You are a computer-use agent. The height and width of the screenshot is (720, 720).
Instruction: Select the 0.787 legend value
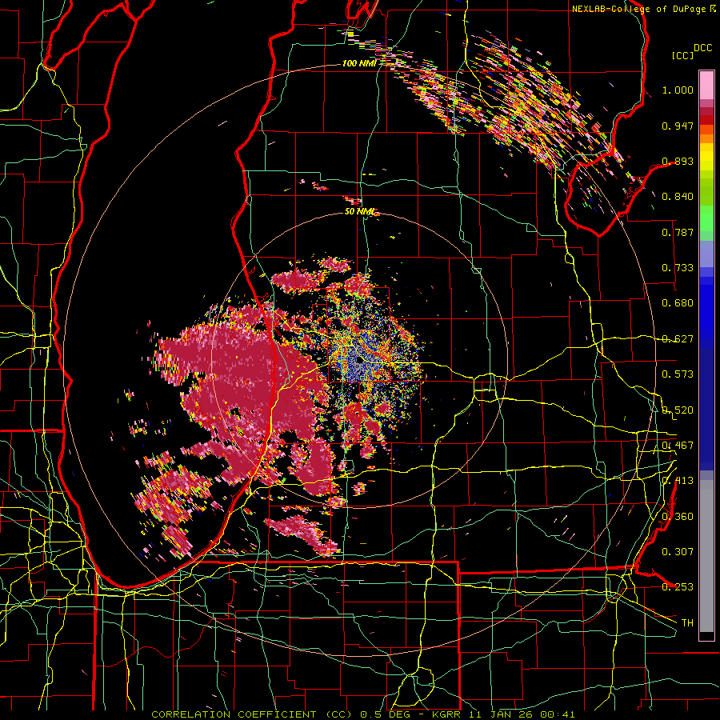tap(678, 232)
